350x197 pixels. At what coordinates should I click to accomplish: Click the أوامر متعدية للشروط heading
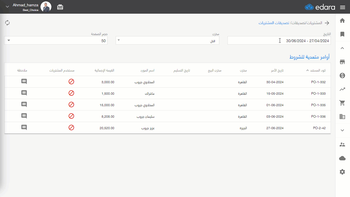[x=310, y=57]
